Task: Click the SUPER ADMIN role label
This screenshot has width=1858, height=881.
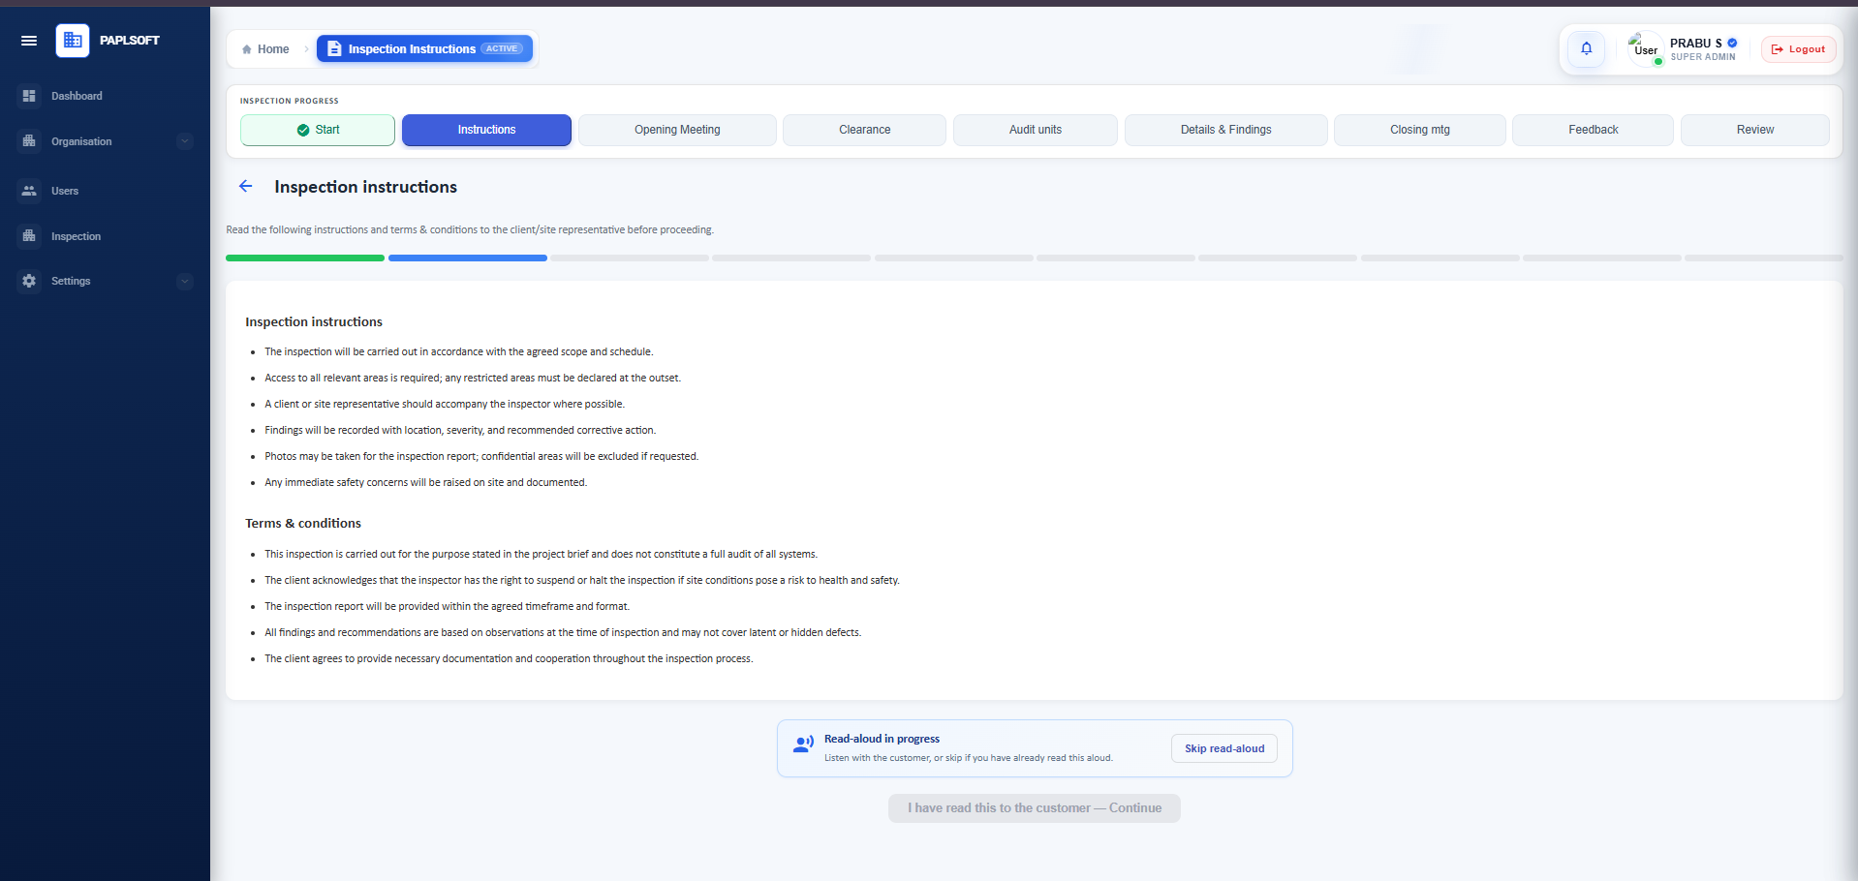Action: tap(1703, 57)
